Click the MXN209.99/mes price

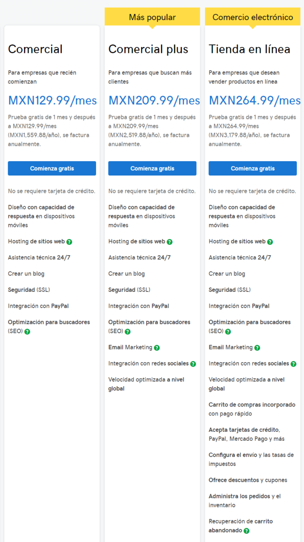click(154, 100)
